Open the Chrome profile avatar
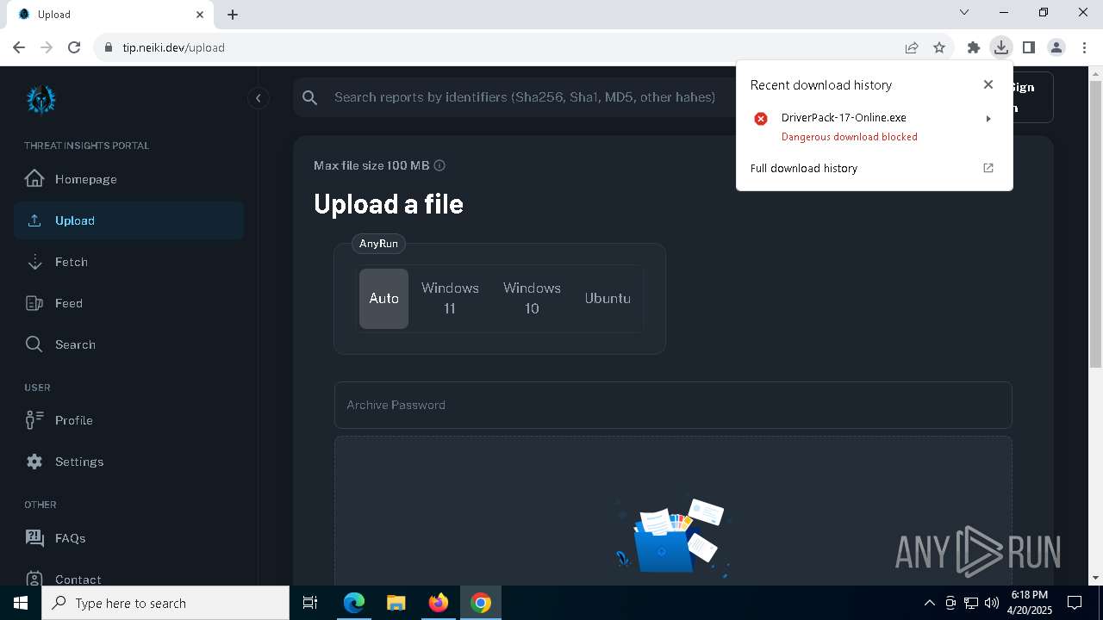Screen dimensions: 1103x620 pyautogui.click(x=1056, y=47)
